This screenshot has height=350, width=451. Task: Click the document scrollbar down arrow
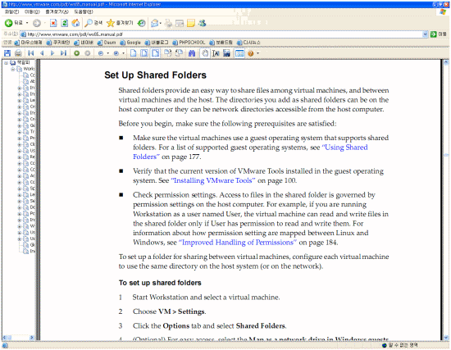pyautogui.click(x=446, y=338)
